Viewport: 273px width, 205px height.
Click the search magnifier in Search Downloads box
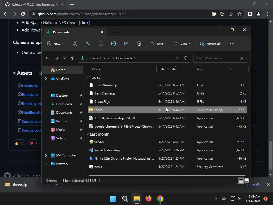(242, 58)
